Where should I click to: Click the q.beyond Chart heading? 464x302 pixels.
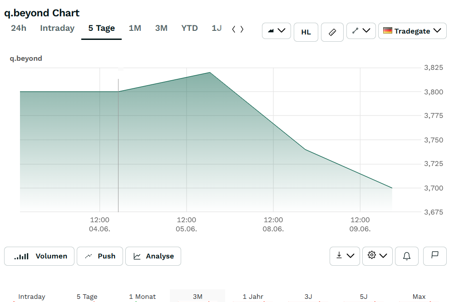(42, 13)
